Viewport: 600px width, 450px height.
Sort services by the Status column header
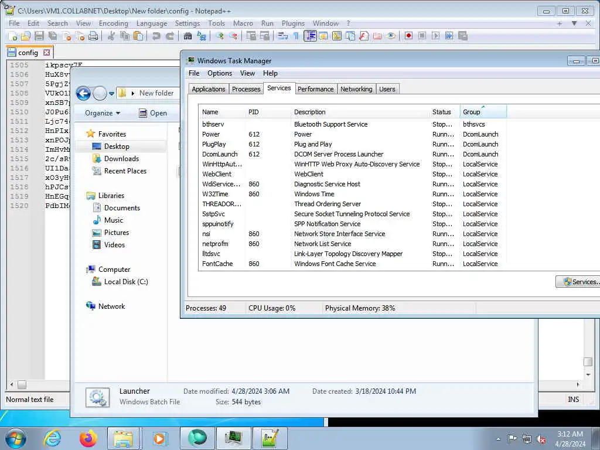pyautogui.click(x=444, y=112)
